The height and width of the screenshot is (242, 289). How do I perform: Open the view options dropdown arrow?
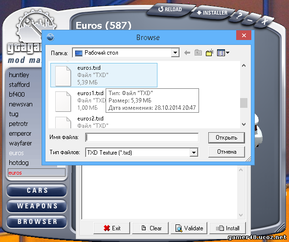(227, 53)
